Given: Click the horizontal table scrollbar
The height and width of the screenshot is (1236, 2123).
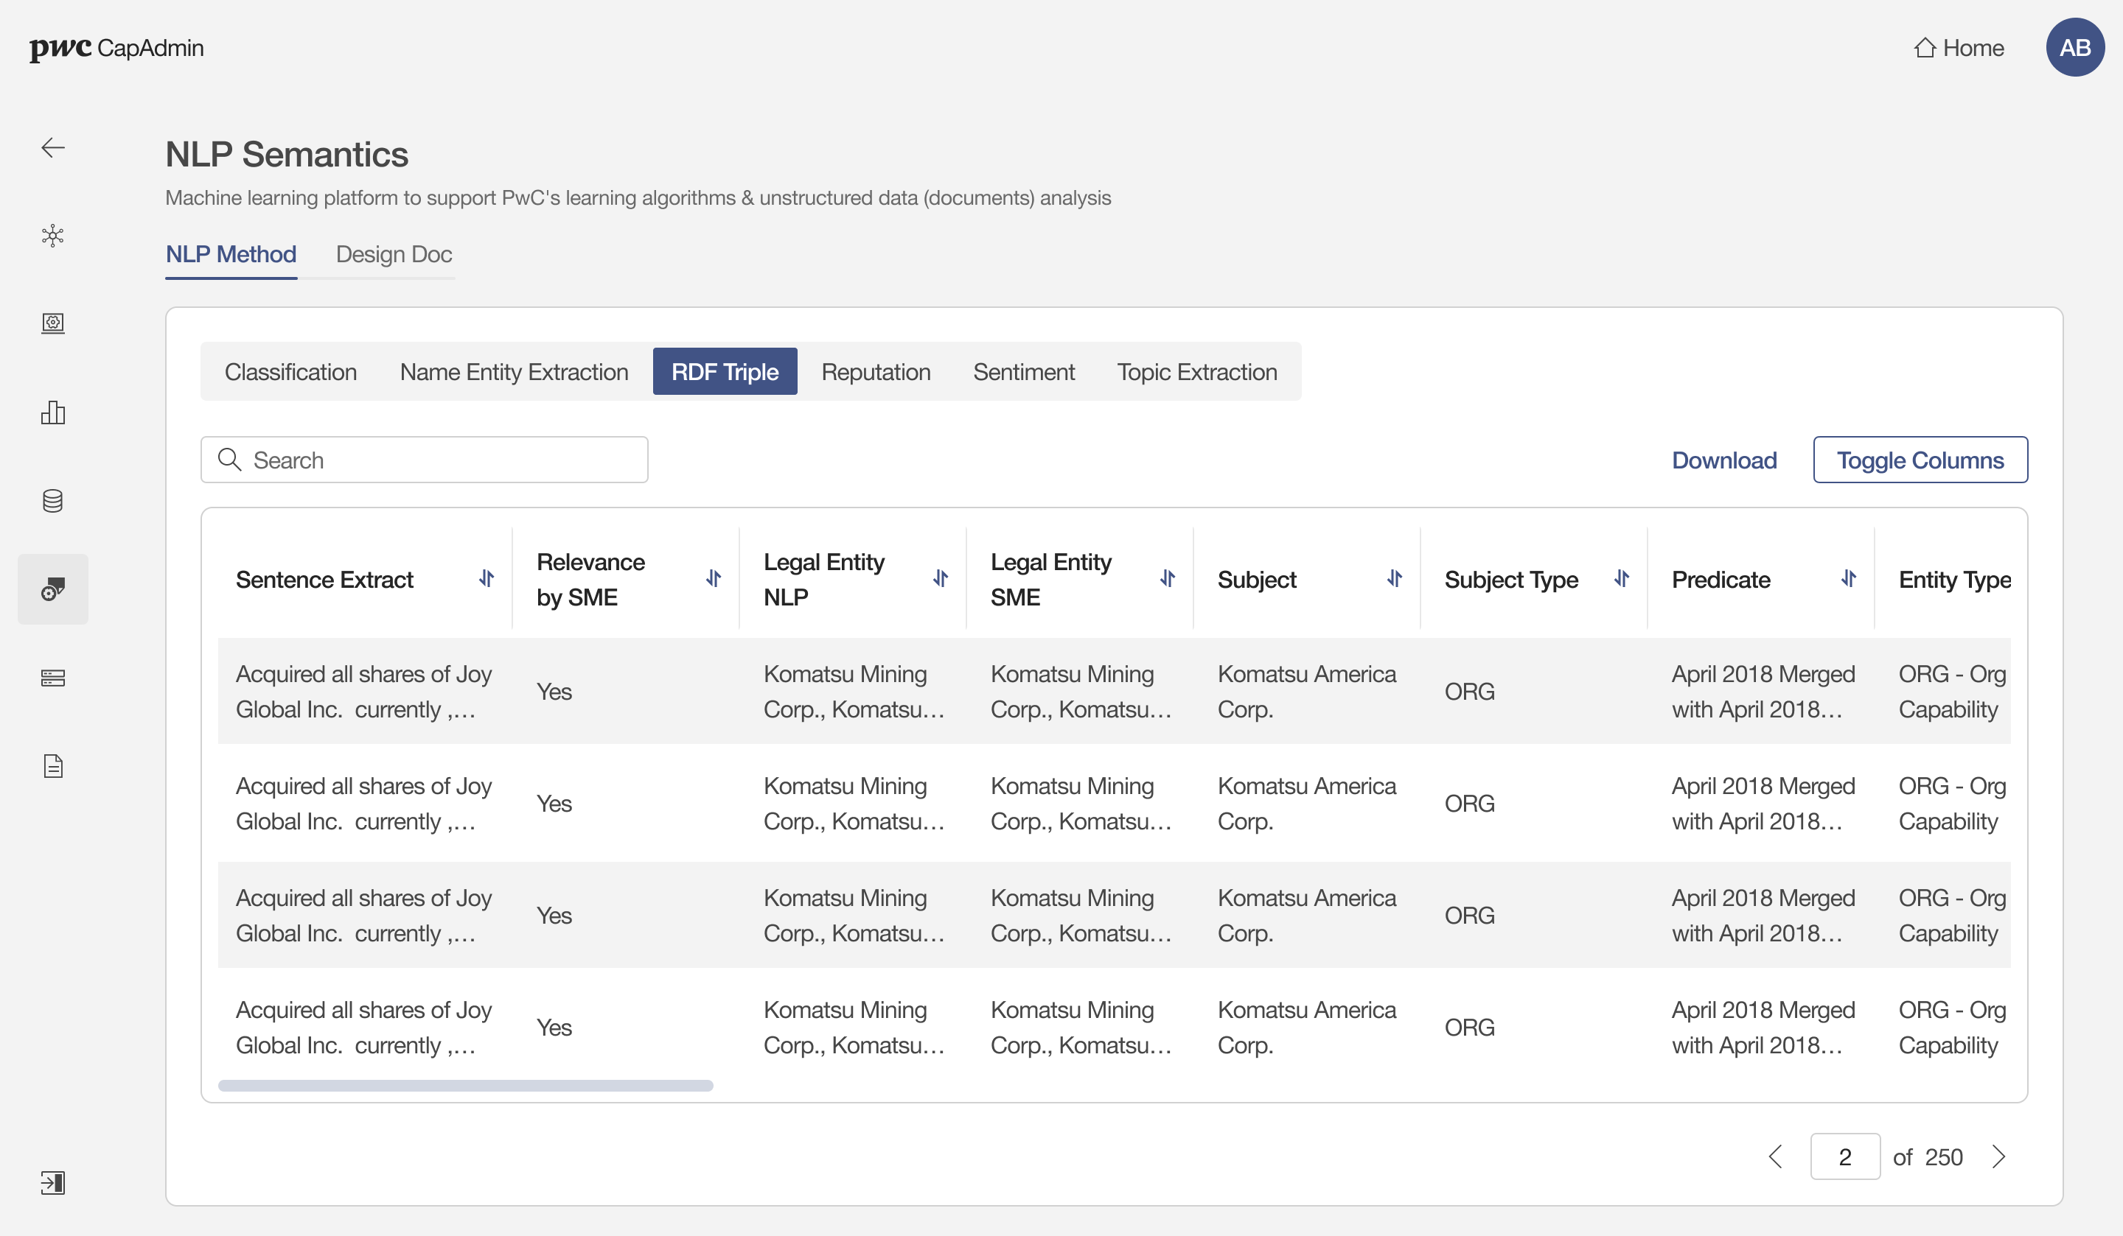Looking at the screenshot, I should point(465,1085).
